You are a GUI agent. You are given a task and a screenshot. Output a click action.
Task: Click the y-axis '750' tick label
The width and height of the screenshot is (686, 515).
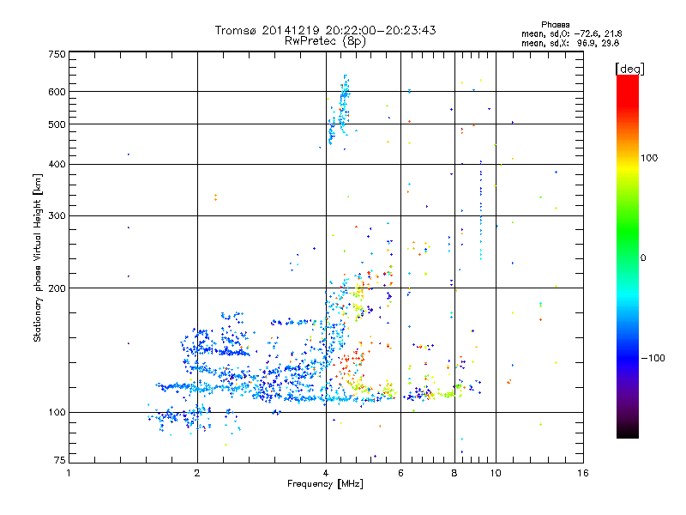coord(57,54)
